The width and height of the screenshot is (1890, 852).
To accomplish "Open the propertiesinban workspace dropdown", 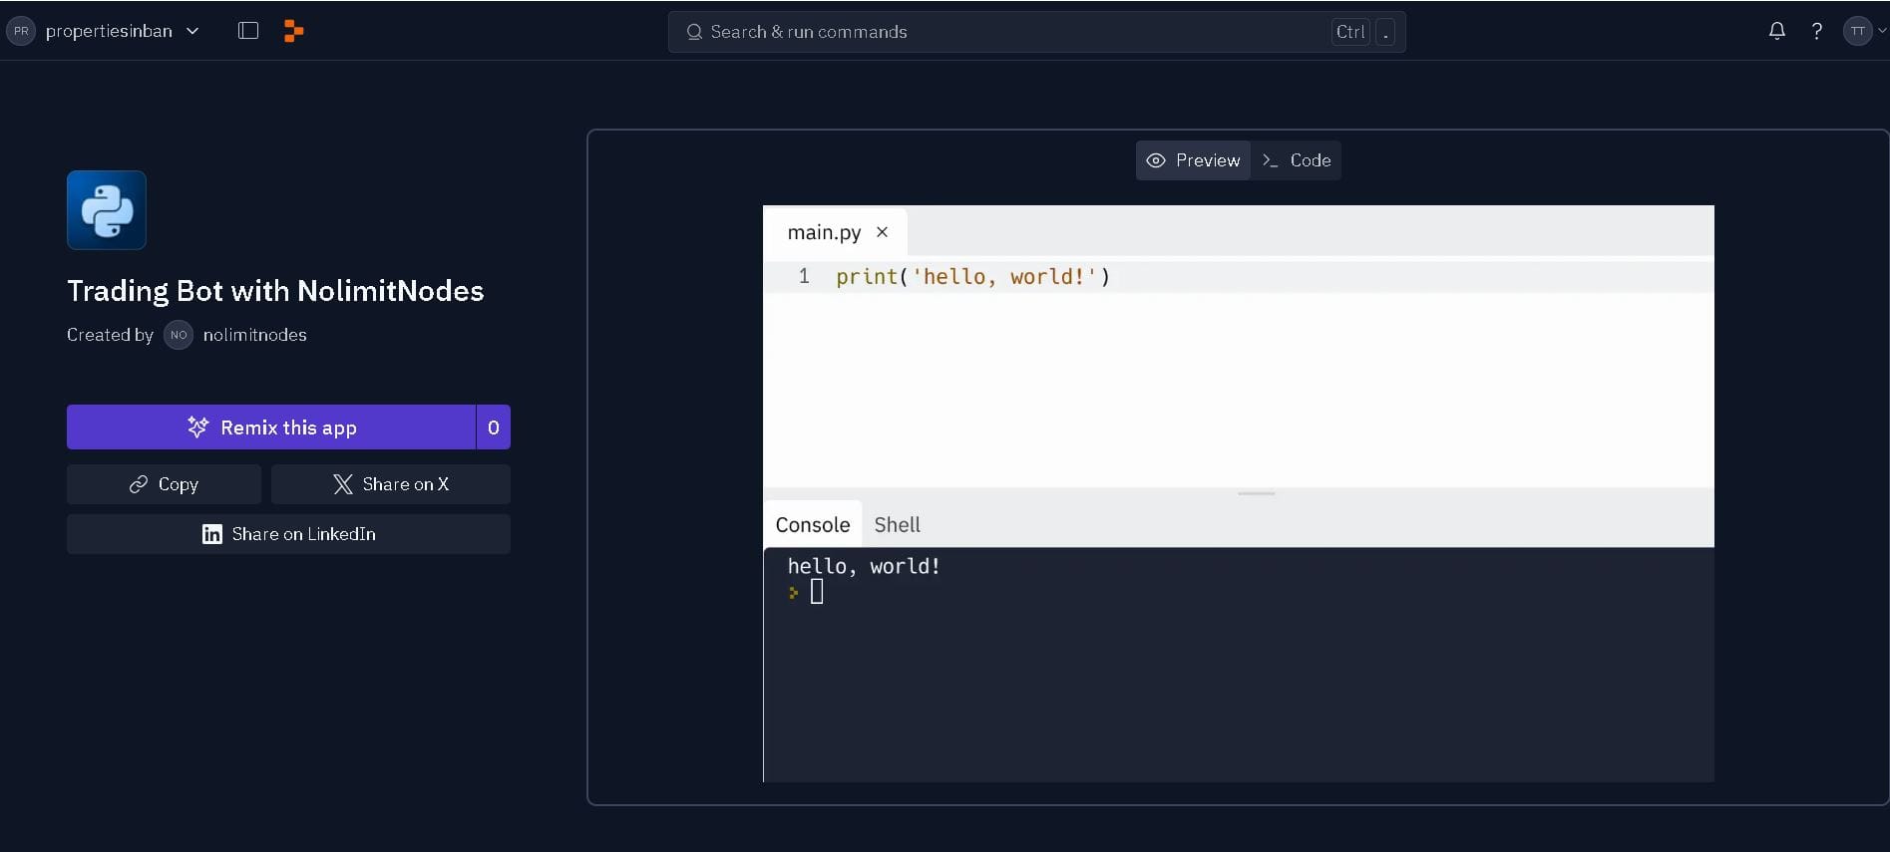I will [x=104, y=31].
